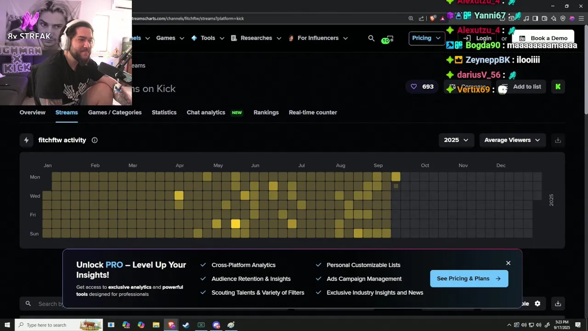Image resolution: width=588 pixels, height=331 pixels.
Task: Click the Book a Demo button
Action: point(543,38)
